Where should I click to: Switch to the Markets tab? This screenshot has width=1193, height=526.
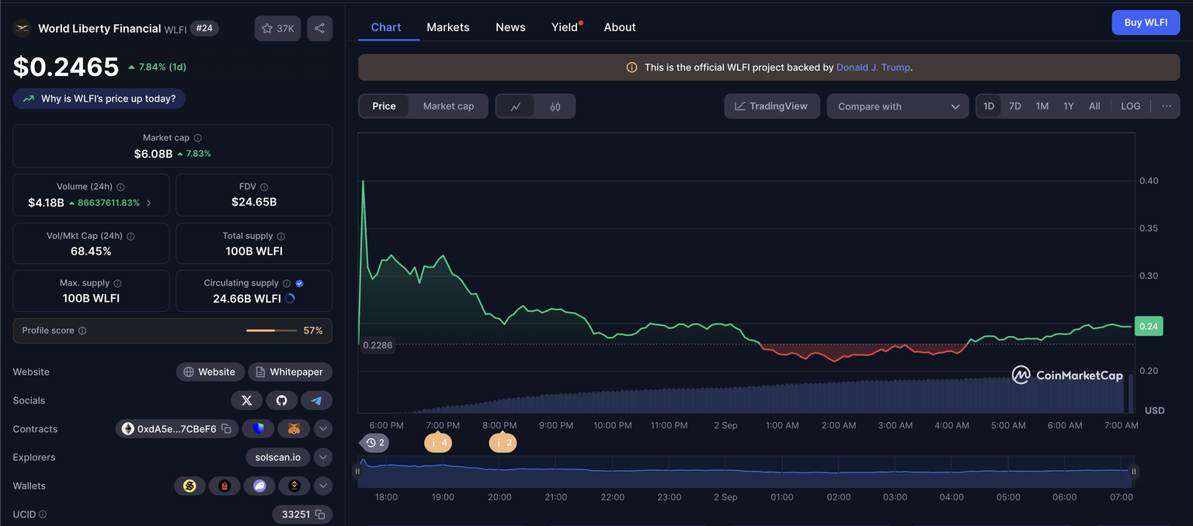447,27
